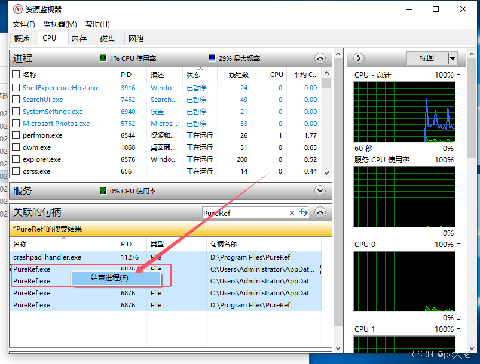This screenshot has width=480, height=364.
Task: Open the 监视器(M) menu
Action: [x=60, y=24]
